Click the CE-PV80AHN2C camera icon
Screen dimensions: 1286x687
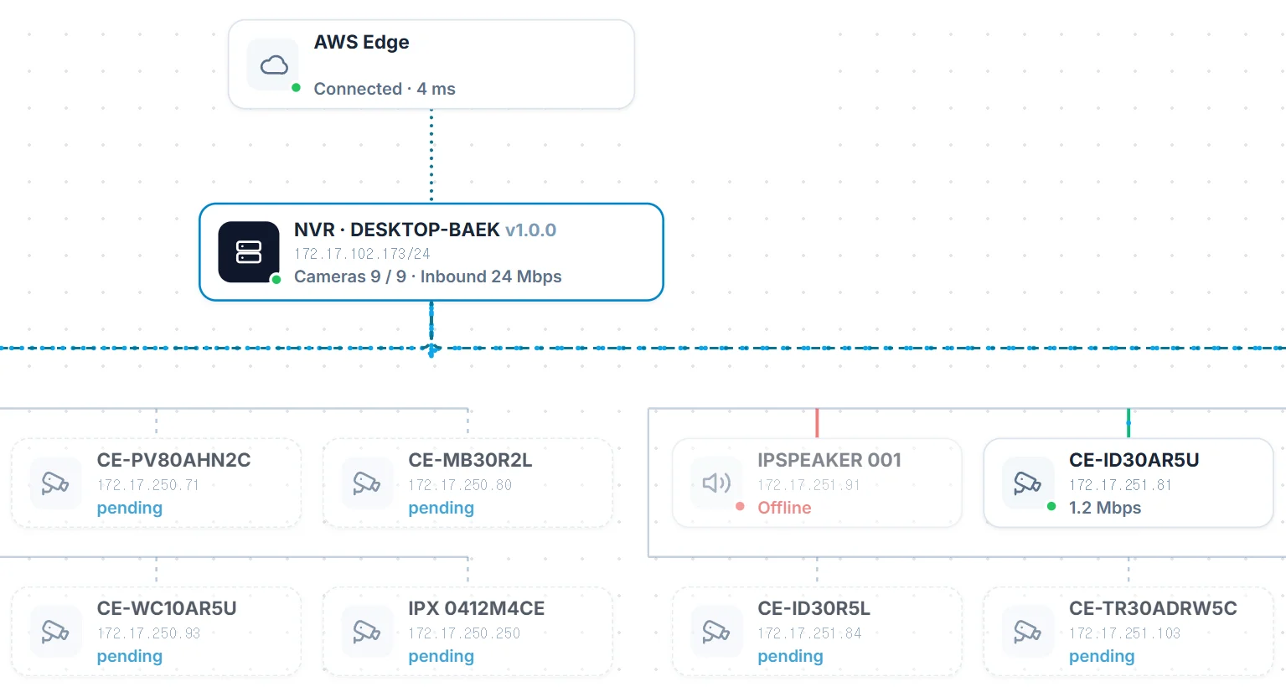[55, 483]
